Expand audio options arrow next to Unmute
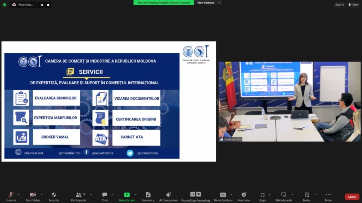The height and width of the screenshot is (203, 362). point(18,195)
